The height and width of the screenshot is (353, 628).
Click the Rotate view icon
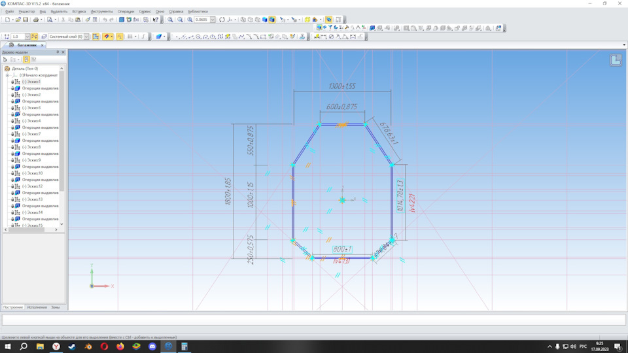tap(222, 20)
